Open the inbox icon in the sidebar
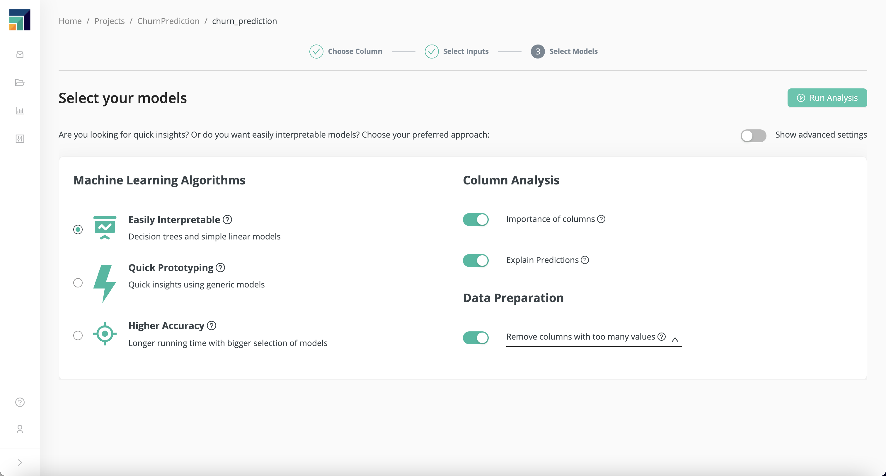This screenshot has width=886, height=476. 20,54
